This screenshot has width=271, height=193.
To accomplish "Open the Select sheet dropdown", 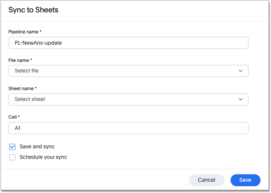I will pyautogui.click(x=128, y=100).
